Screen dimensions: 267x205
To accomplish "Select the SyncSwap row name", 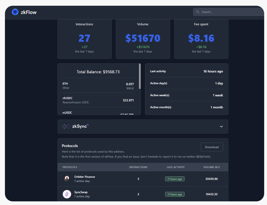I will 81,192.
